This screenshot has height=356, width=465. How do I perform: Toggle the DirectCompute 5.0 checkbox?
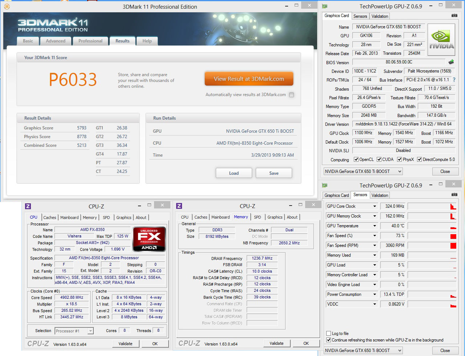tap(420, 160)
